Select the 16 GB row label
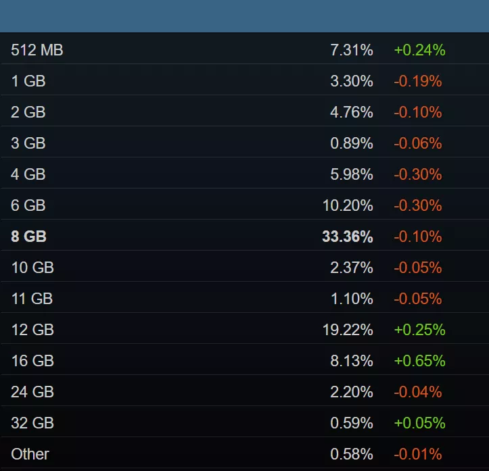The image size is (489, 471). 32,361
